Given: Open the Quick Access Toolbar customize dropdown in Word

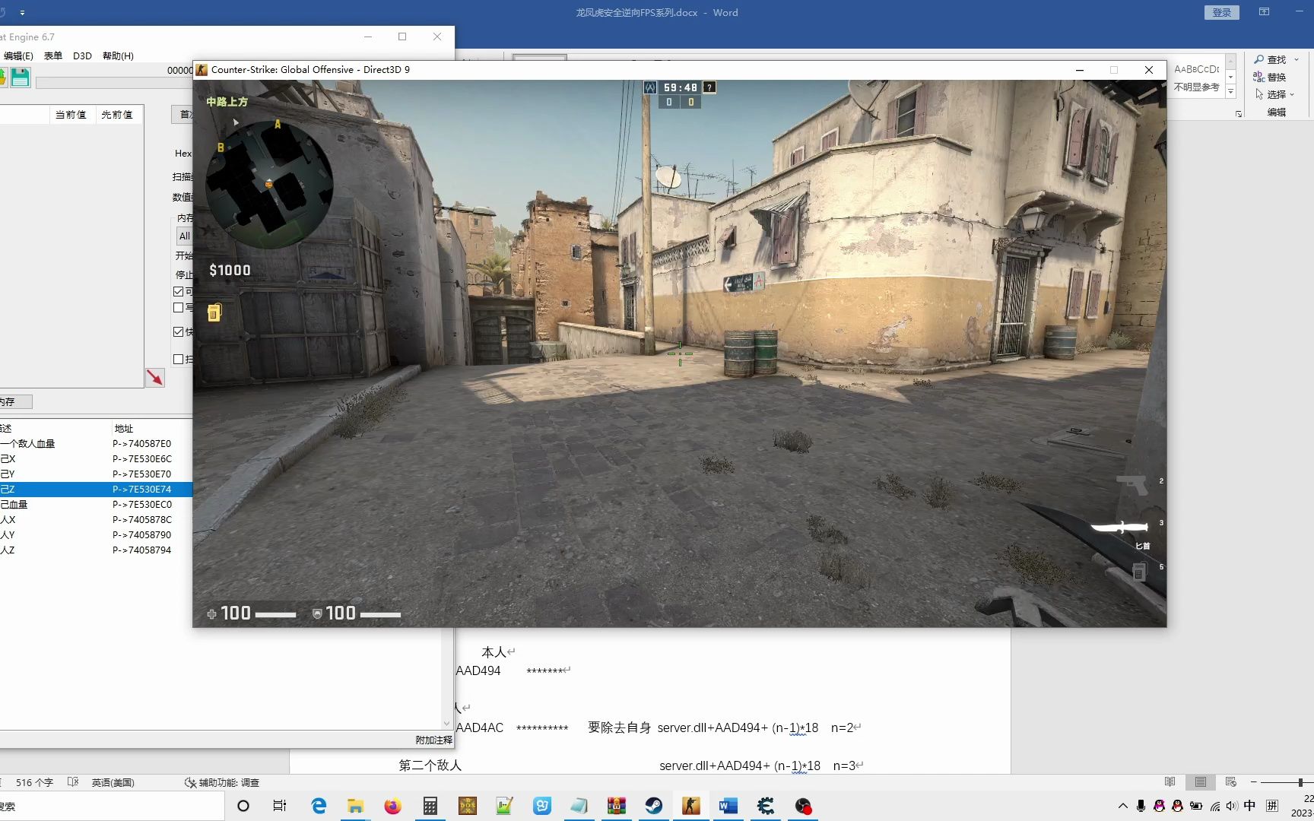Looking at the screenshot, I should [x=22, y=13].
